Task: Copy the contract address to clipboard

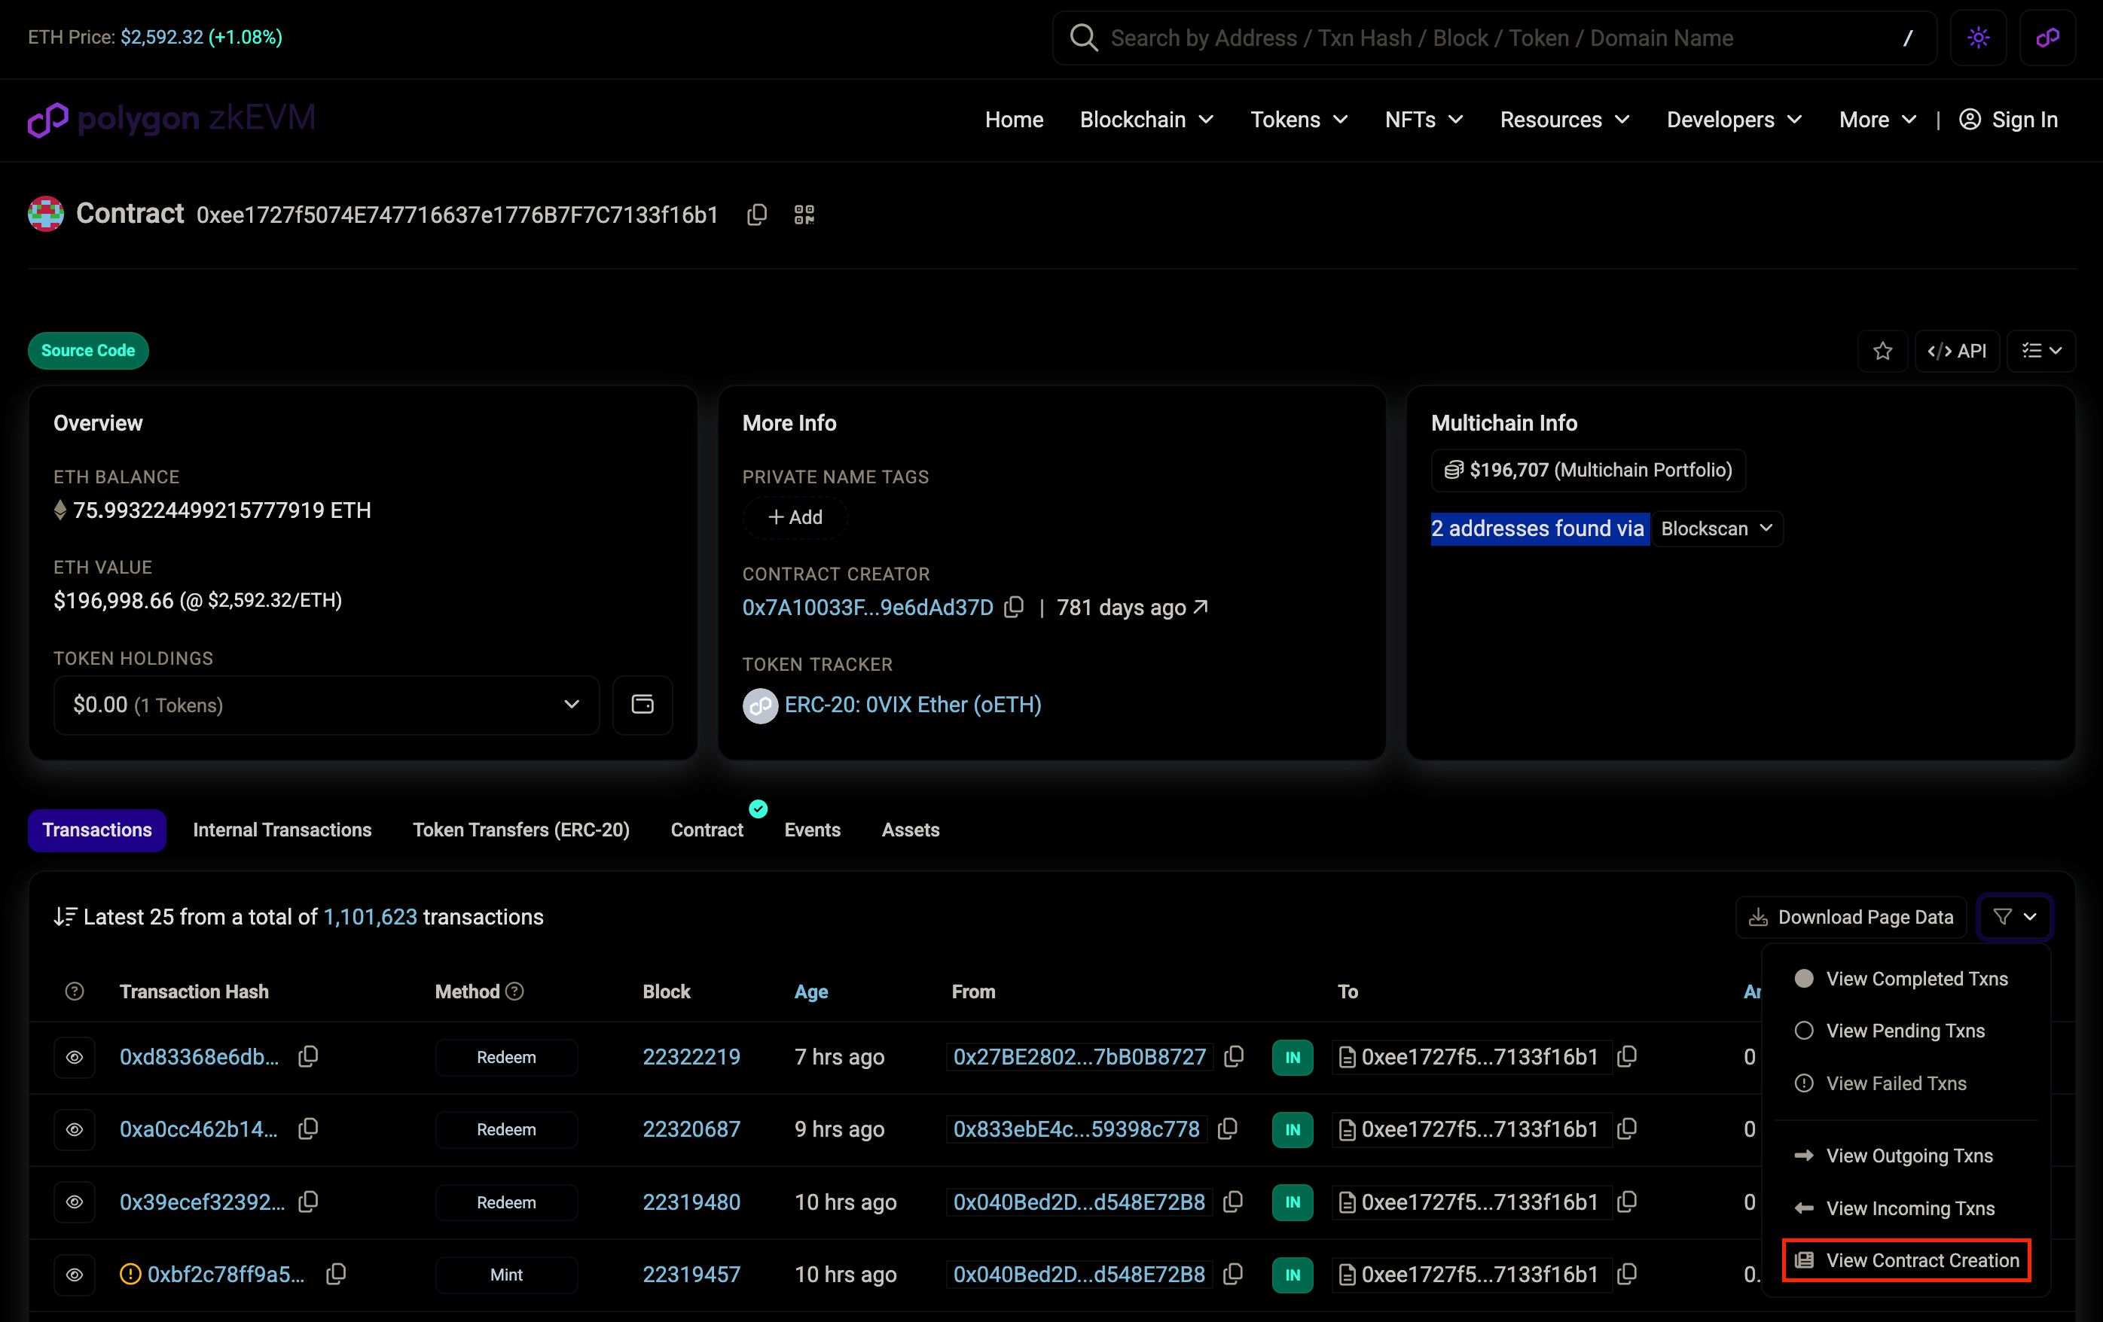Action: click(756, 215)
